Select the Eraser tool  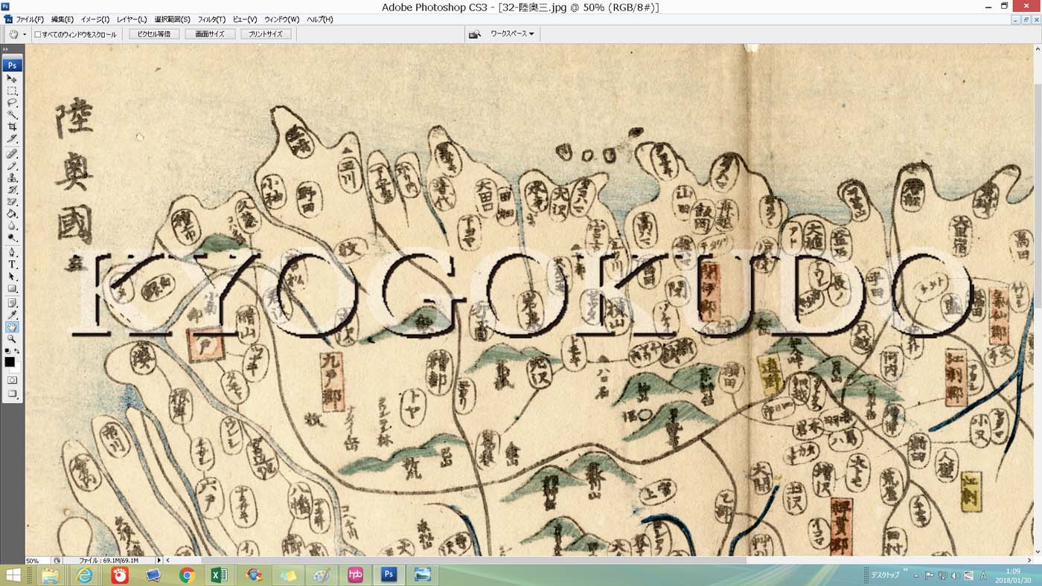13,202
